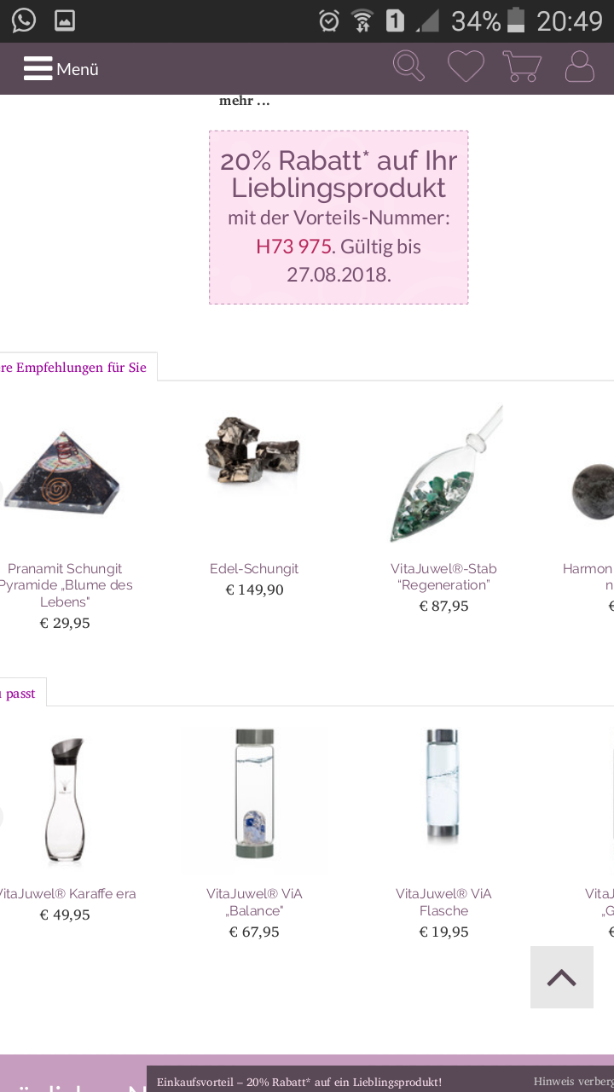The width and height of the screenshot is (614, 1092).
Task: Tap the search magnifier icon
Action: [x=408, y=67]
